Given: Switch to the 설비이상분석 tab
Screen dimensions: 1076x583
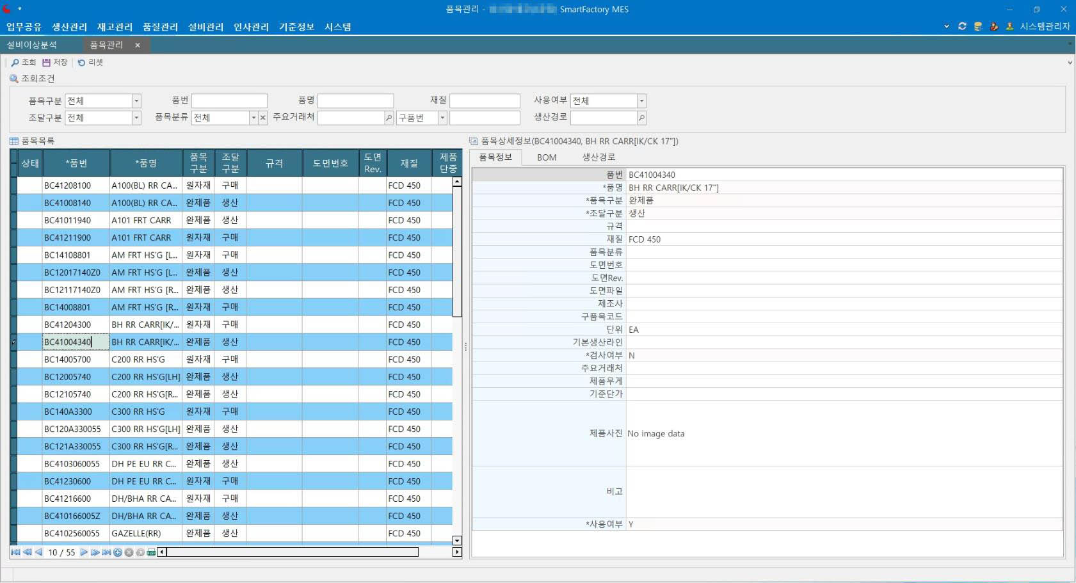Looking at the screenshot, I should tap(32, 45).
